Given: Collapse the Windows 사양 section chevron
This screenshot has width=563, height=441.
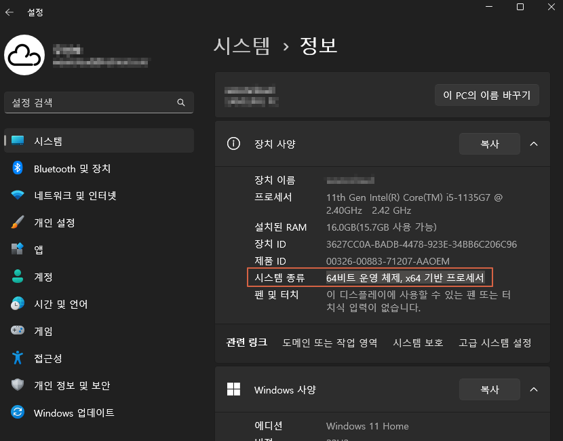Looking at the screenshot, I should point(534,389).
